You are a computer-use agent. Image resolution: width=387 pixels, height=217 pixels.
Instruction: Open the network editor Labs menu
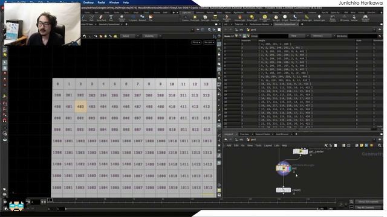pos(277,145)
